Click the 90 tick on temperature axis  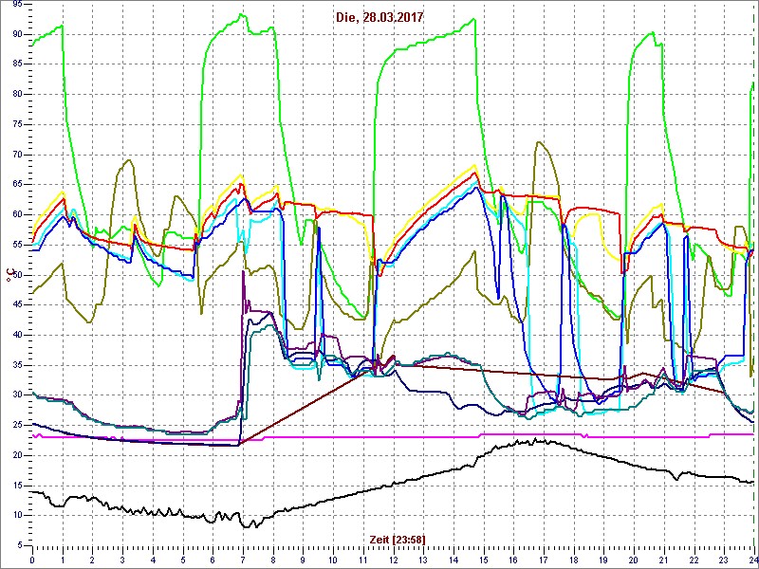tap(16, 34)
